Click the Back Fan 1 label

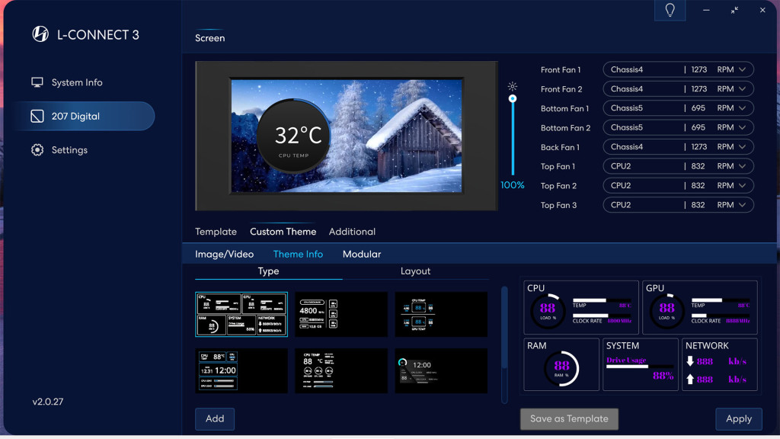pyautogui.click(x=560, y=147)
